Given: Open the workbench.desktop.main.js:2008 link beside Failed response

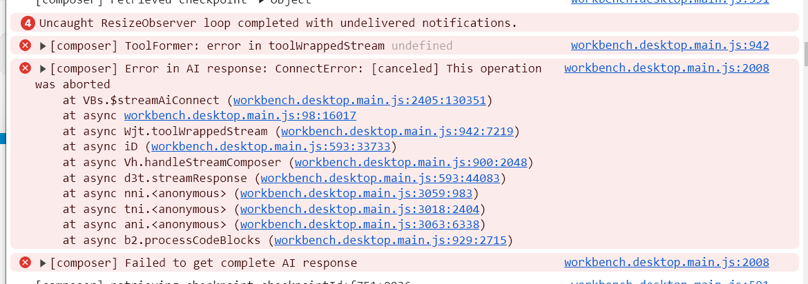Looking at the screenshot, I should pyautogui.click(x=667, y=263).
